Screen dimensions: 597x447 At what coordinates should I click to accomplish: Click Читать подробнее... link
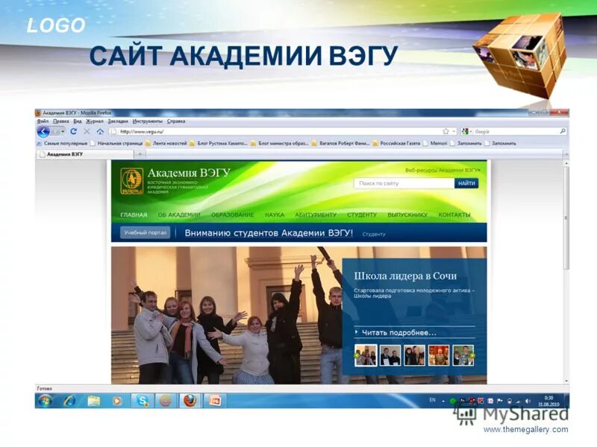[398, 332]
